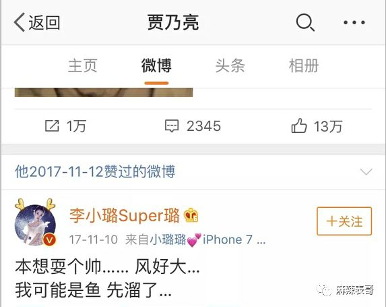Image resolution: width=386 pixels, height=307 pixels.
Task: Tap the orange V verified badge
Action: 50,240
